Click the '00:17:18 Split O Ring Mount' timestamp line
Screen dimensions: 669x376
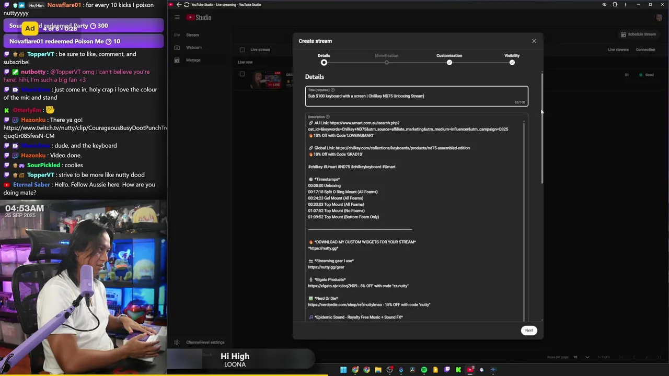pyautogui.click(x=343, y=192)
